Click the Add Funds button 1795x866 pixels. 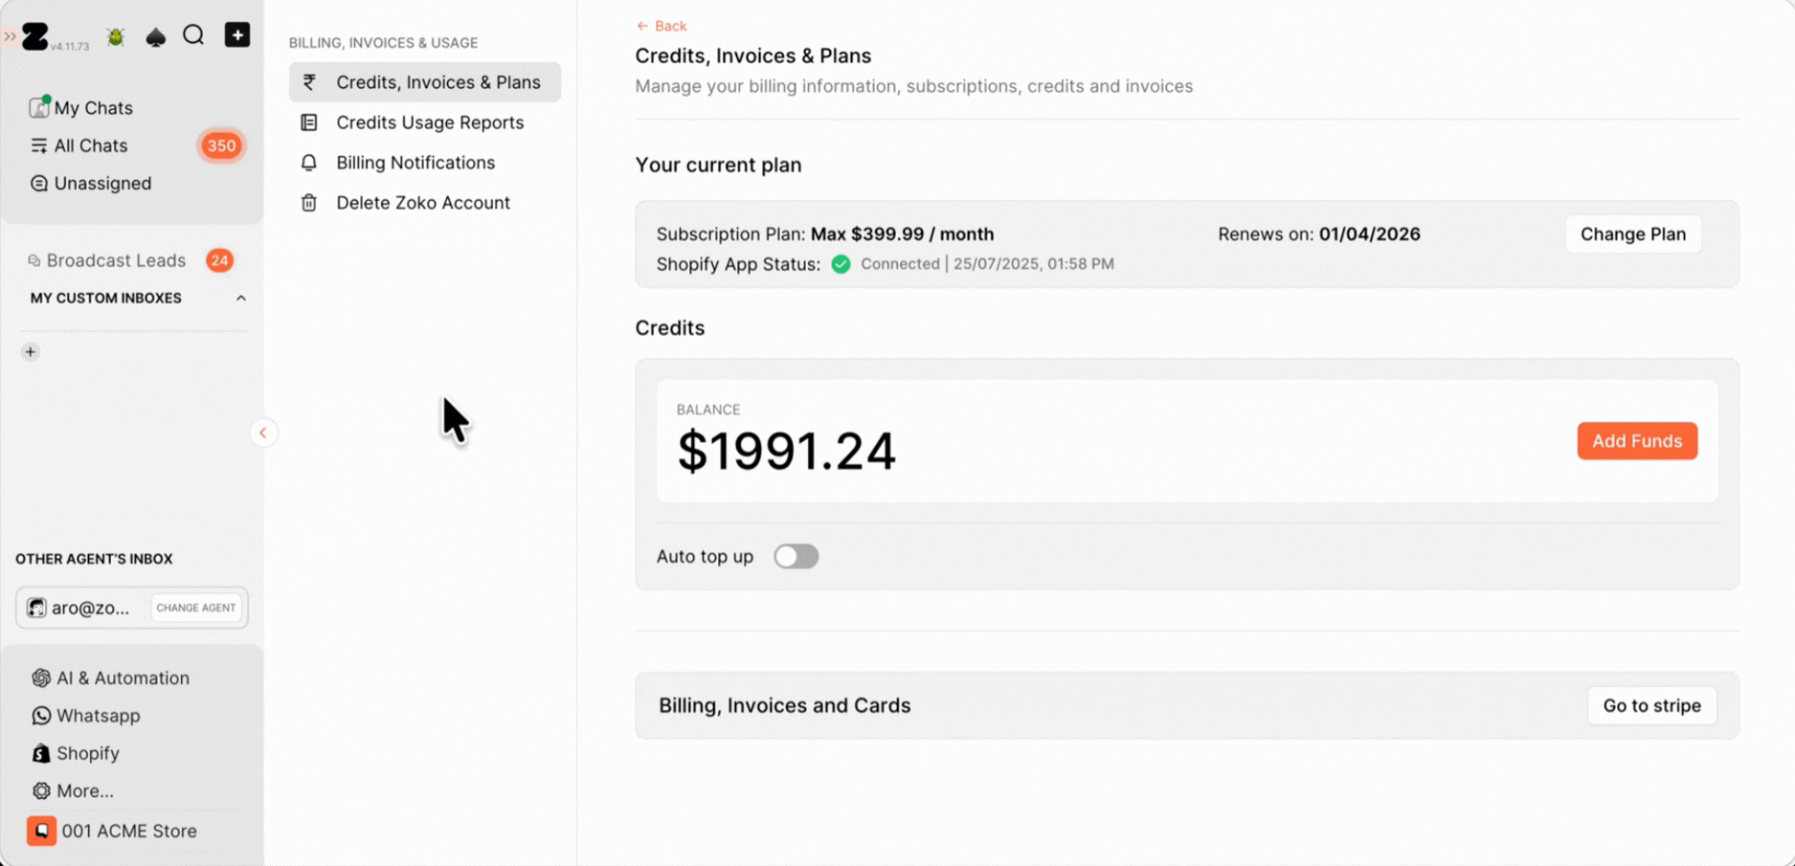tap(1636, 441)
